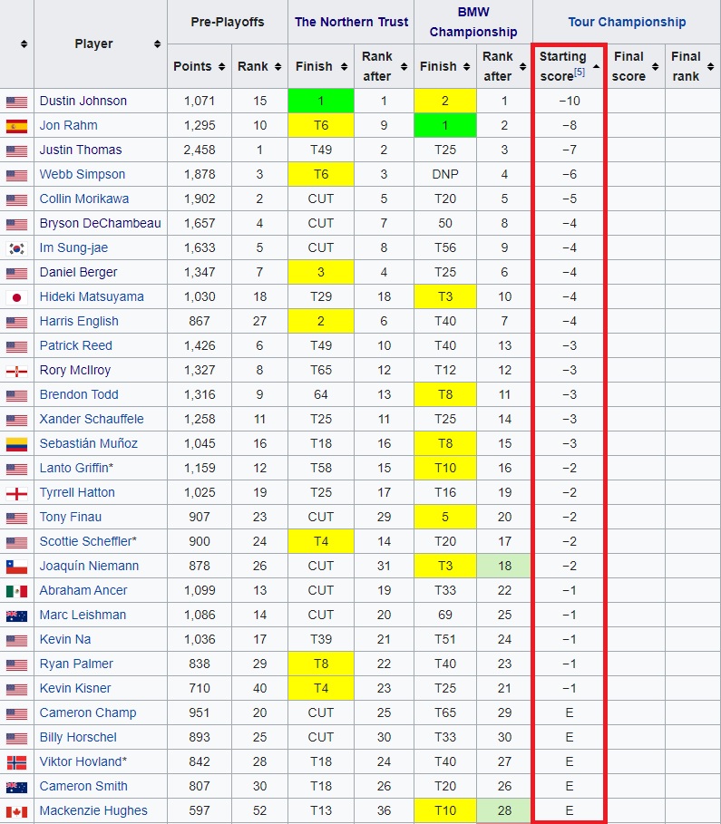Click South Korea flag beside Im Sung-jae
This screenshot has height=824, width=721.
(16, 248)
